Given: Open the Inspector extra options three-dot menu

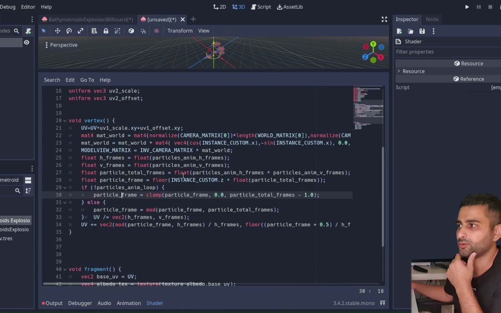Looking at the screenshot, I should [433, 31].
